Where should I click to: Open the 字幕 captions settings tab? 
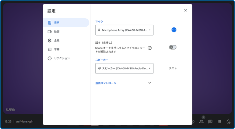(x=66, y=49)
